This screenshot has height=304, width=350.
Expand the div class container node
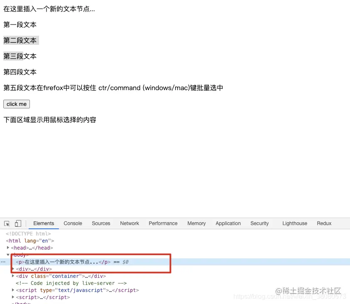[x=13, y=276]
